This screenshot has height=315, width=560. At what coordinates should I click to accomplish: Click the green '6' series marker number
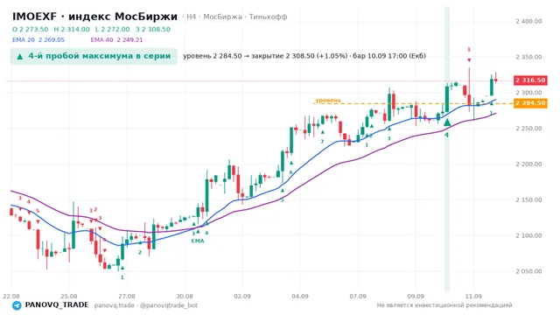[x=290, y=172]
